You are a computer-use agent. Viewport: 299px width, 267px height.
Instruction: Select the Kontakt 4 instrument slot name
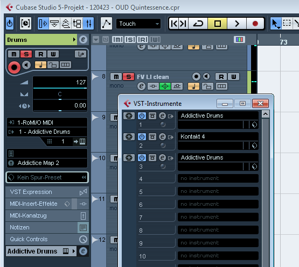tap(218, 136)
